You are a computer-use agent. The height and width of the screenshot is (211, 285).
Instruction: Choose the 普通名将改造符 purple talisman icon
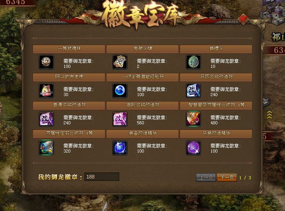click(x=46, y=119)
